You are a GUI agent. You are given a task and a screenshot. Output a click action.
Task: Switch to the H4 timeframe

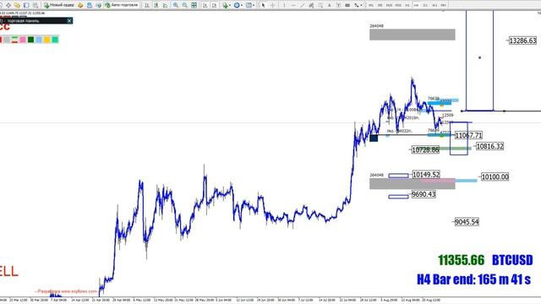pyautogui.click(x=416, y=5)
